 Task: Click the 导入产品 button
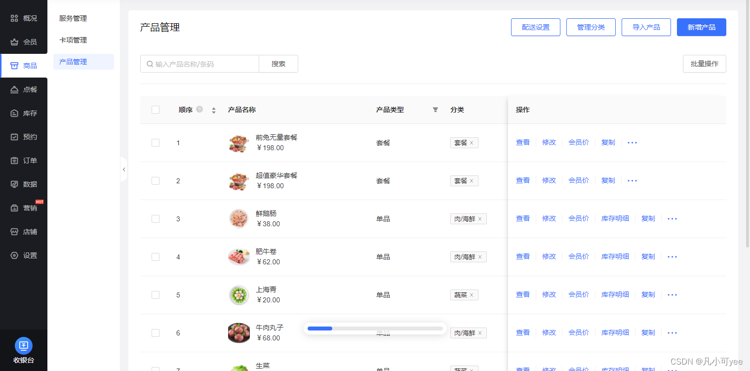646,27
